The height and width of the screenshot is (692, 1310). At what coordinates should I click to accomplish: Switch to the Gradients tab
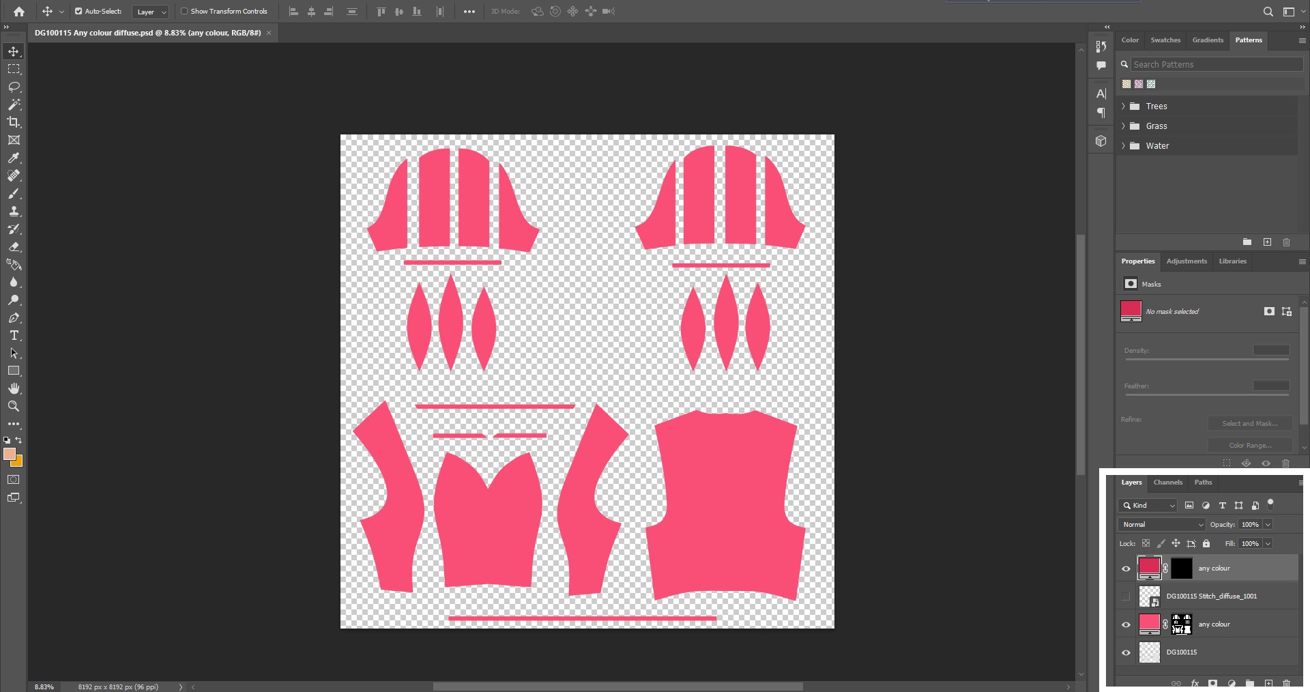pyautogui.click(x=1208, y=40)
